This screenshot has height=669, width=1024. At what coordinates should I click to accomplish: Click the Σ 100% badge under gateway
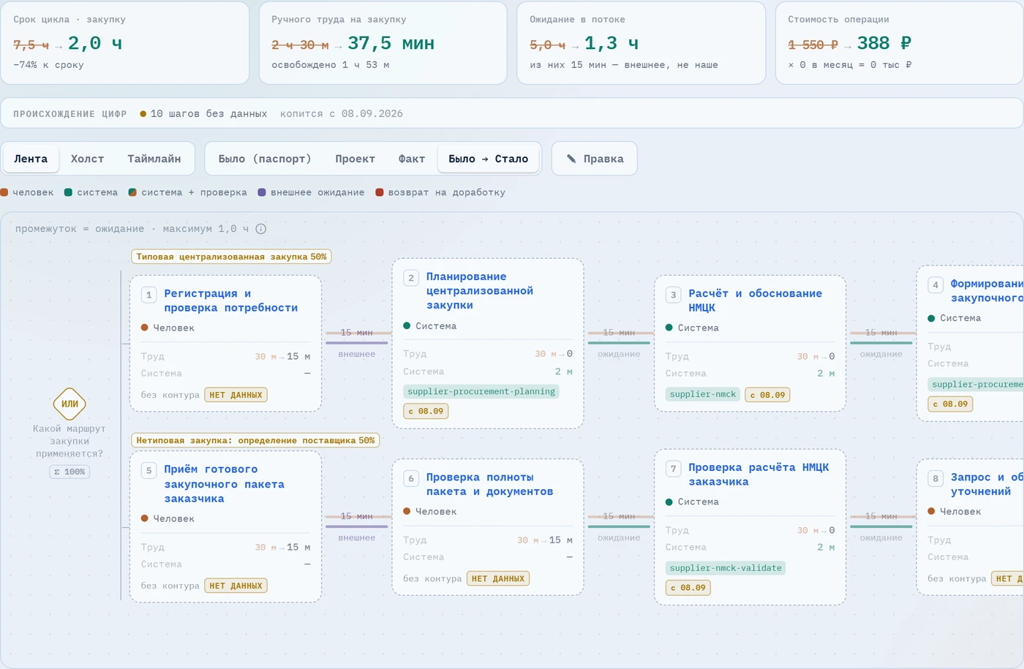(69, 472)
